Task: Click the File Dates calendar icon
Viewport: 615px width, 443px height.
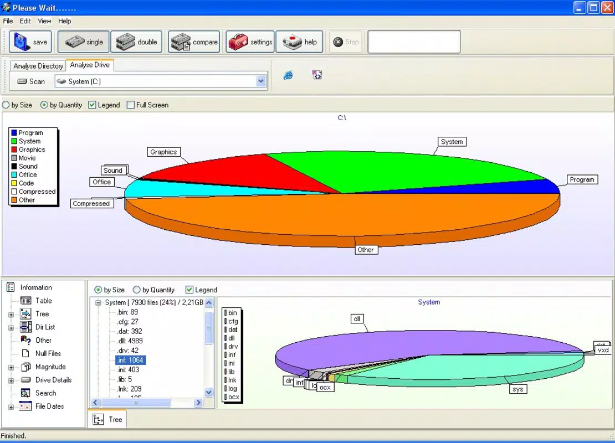Action: tap(26, 406)
